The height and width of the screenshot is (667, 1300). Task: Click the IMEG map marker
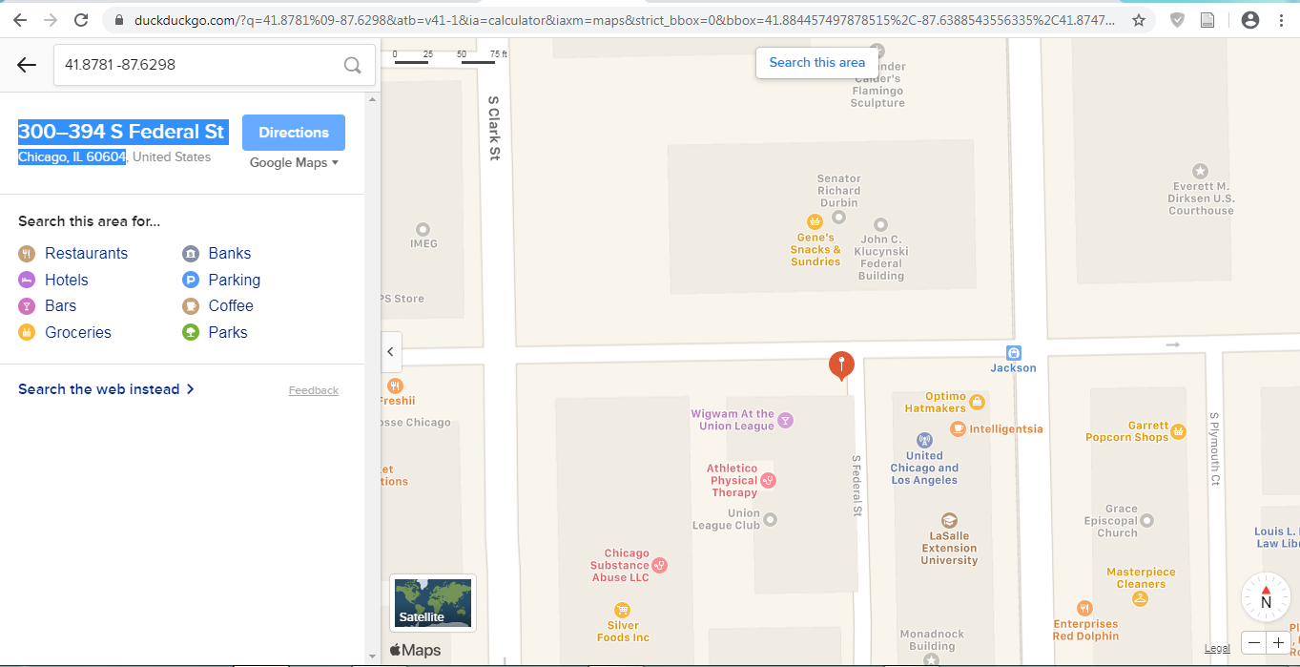point(423,229)
